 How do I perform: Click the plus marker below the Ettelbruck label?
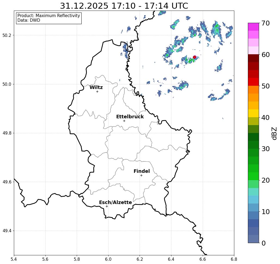click(124, 121)
